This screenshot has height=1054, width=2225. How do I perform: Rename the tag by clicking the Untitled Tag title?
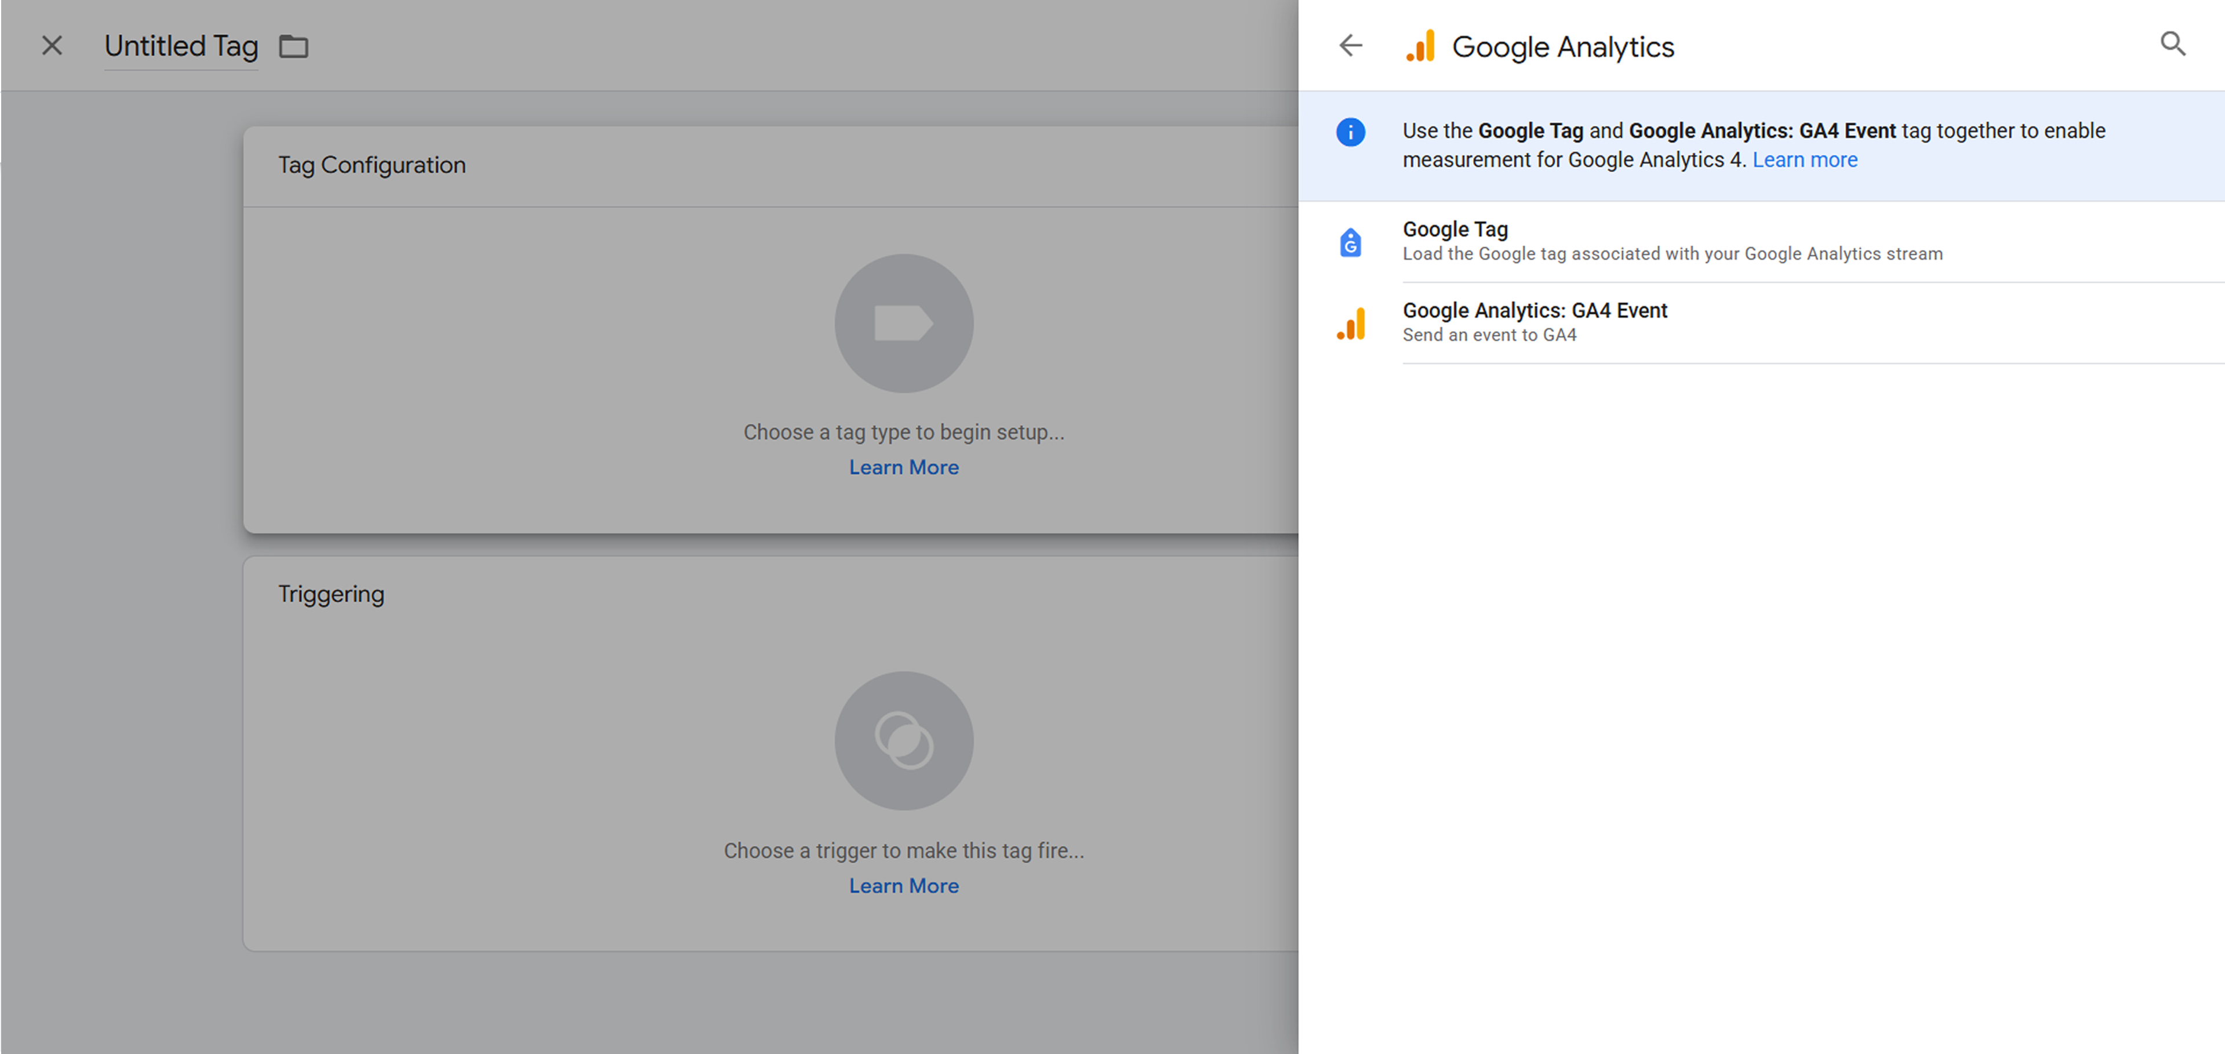181,46
